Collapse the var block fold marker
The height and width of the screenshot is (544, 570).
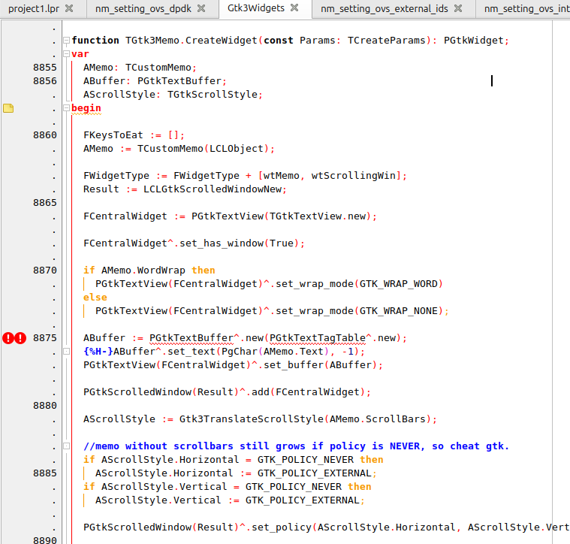pos(66,54)
